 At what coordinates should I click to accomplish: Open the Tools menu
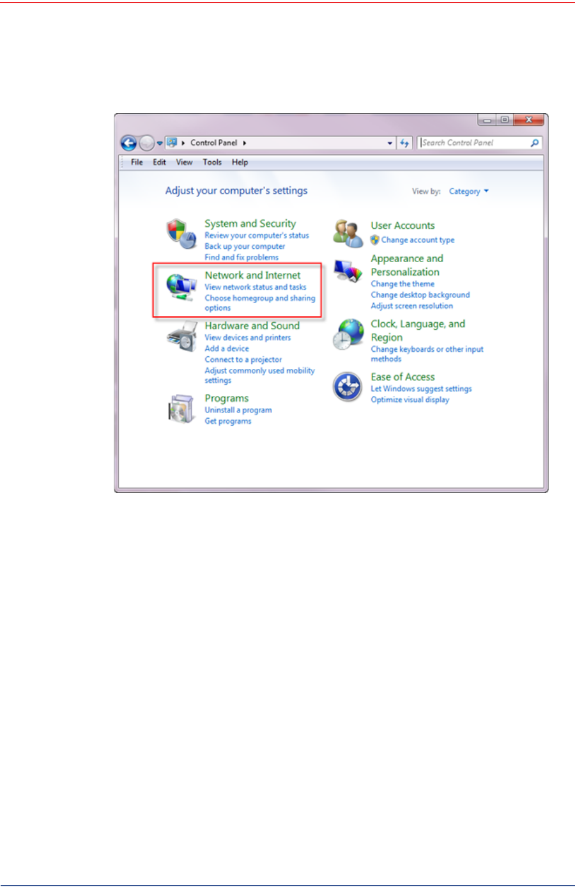click(212, 162)
